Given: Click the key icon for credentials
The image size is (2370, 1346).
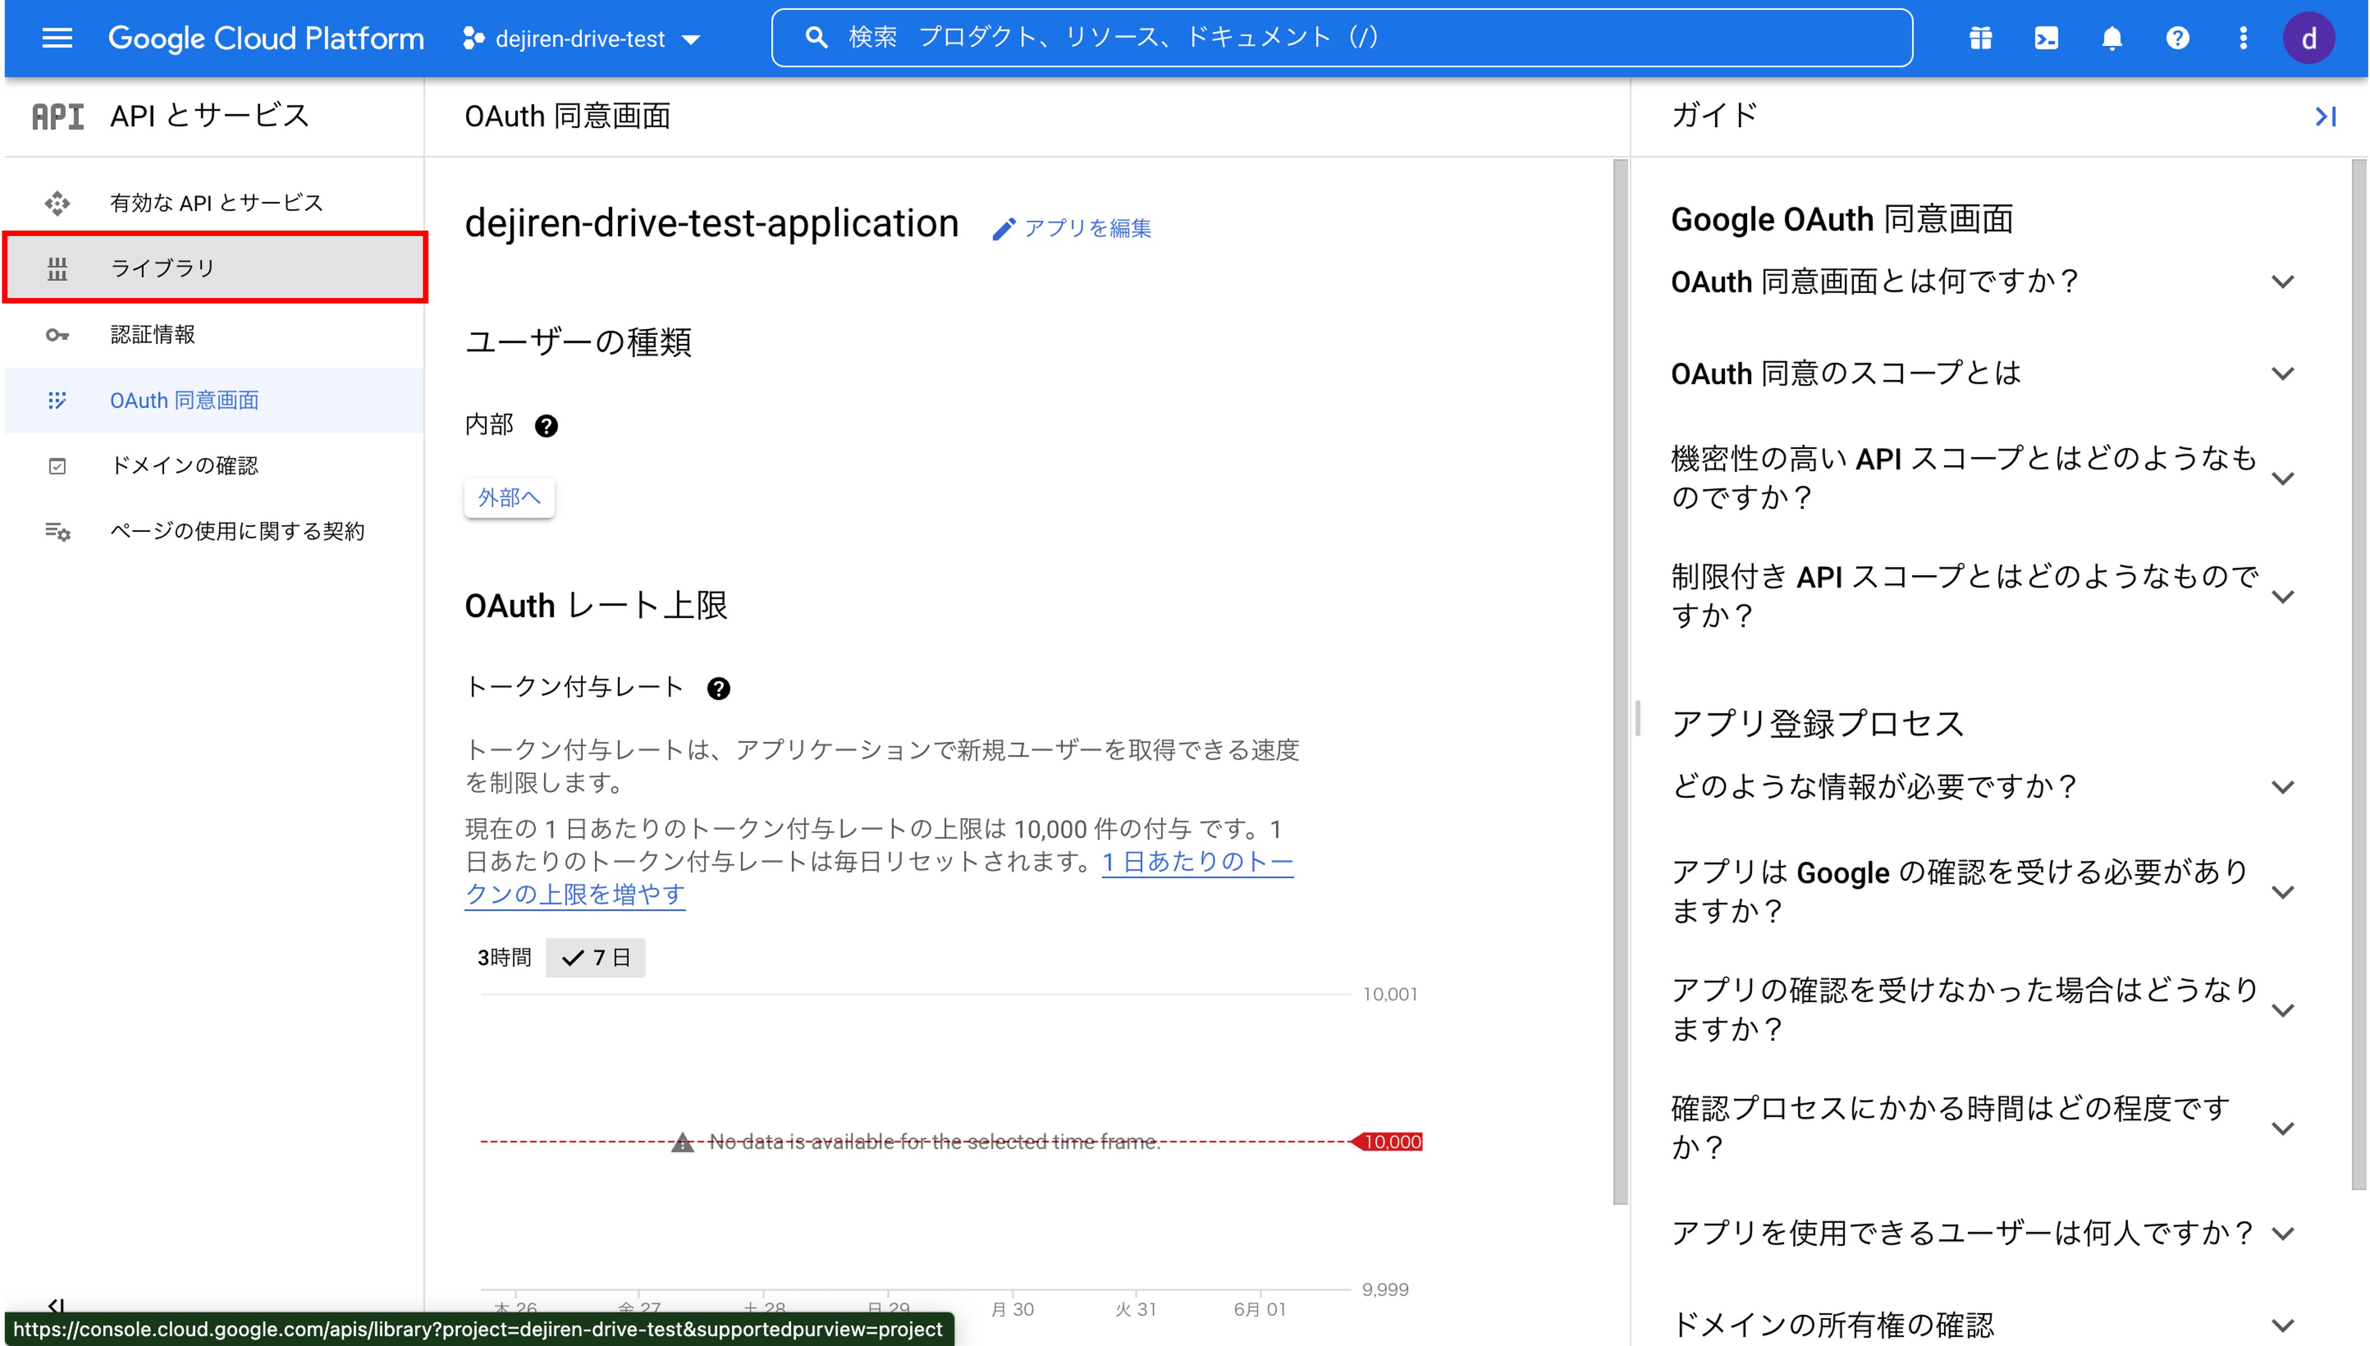Looking at the screenshot, I should pyautogui.click(x=57, y=334).
